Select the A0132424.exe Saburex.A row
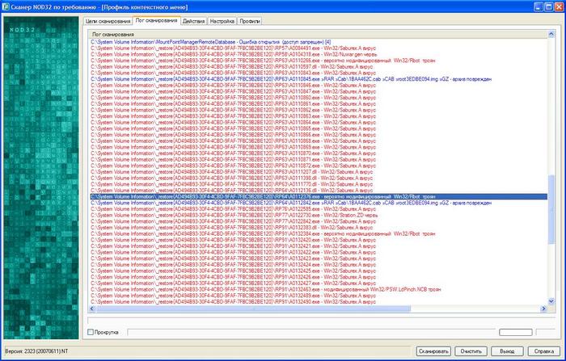 [319, 264]
